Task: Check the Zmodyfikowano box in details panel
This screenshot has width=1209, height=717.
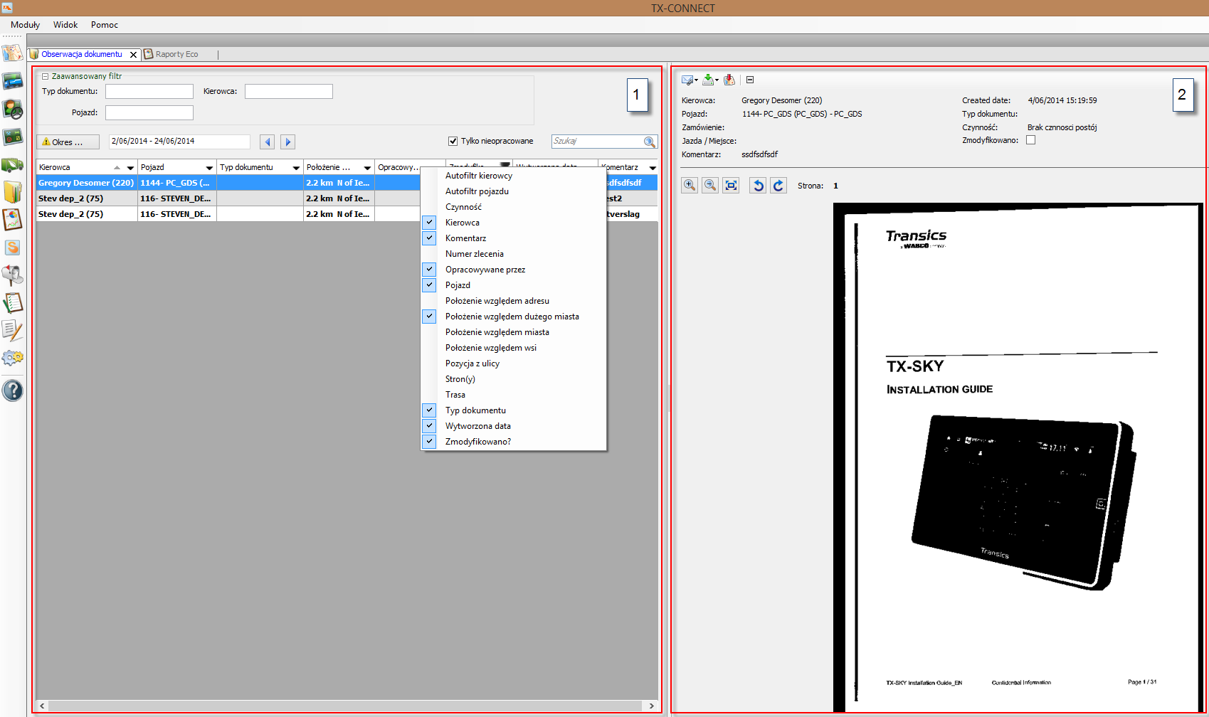Action: (1030, 140)
